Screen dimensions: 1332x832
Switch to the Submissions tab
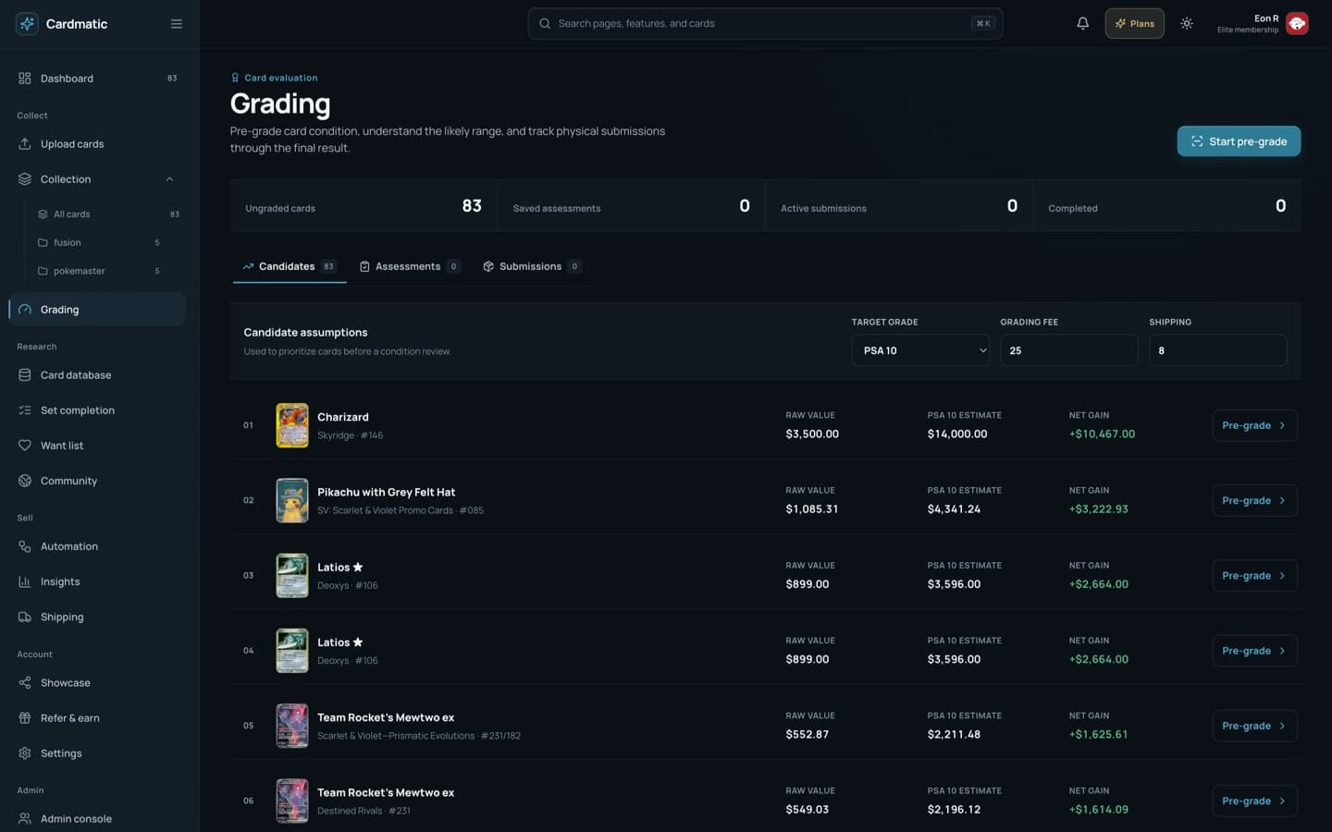532,266
